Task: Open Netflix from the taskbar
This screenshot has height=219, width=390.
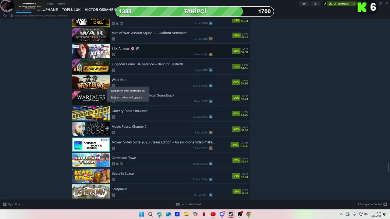Action: (204, 214)
